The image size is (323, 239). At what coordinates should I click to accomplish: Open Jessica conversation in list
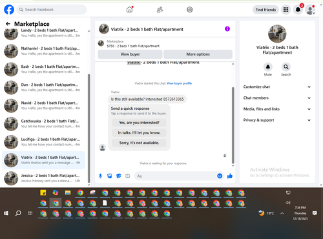[x=43, y=178]
